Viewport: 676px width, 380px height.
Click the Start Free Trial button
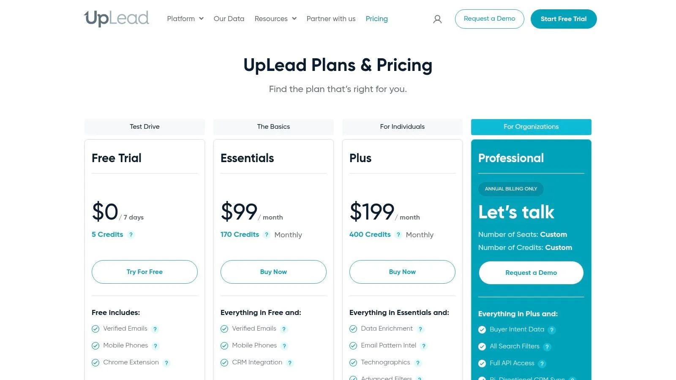(563, 19)
